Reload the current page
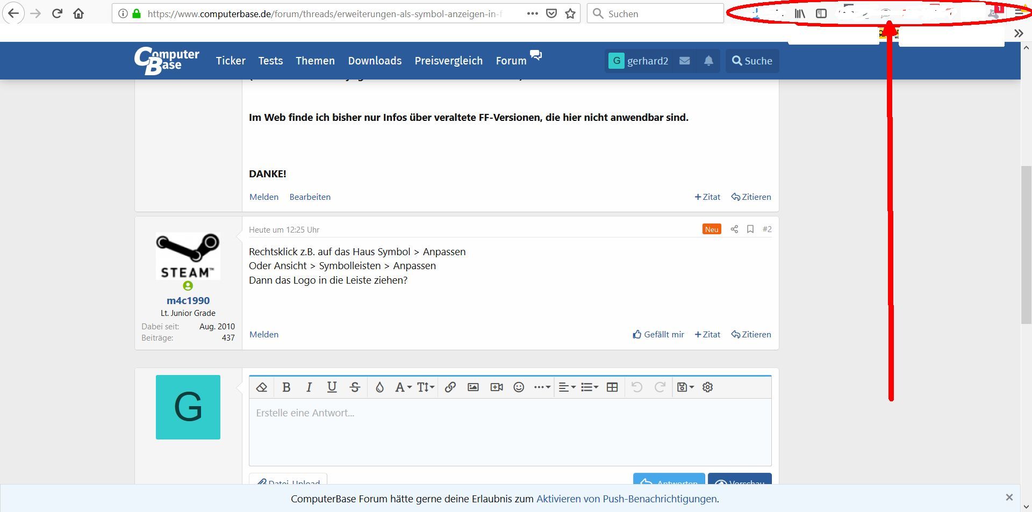This screenshot has width=1032, height=512. point(57,13)
